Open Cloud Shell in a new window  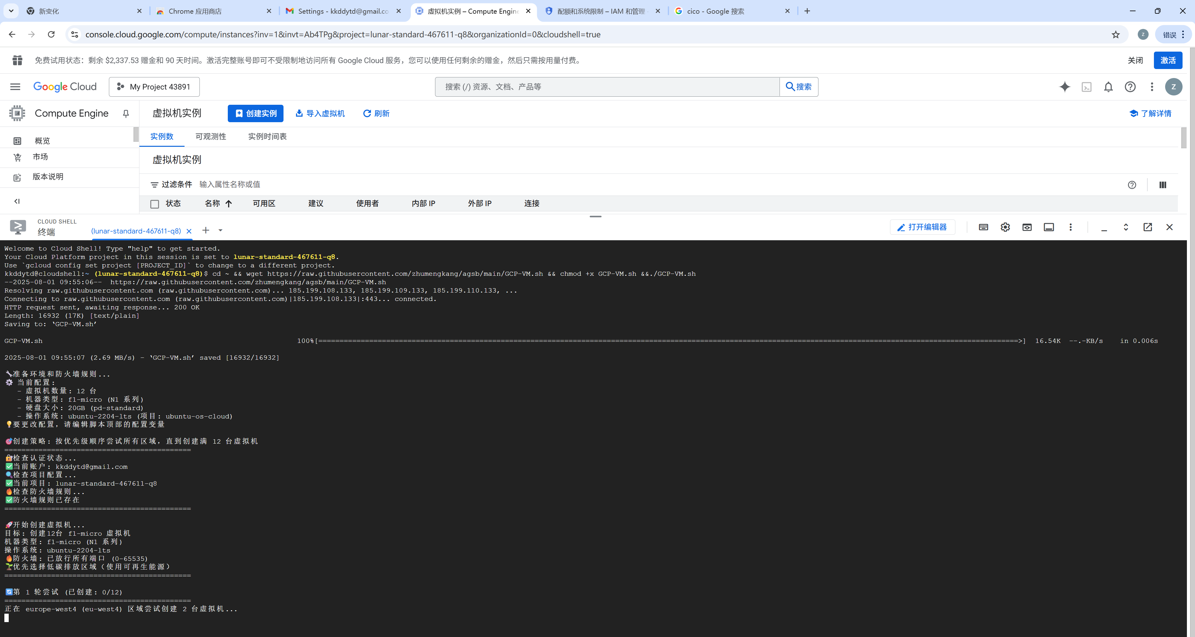(x=1147, y=227)
